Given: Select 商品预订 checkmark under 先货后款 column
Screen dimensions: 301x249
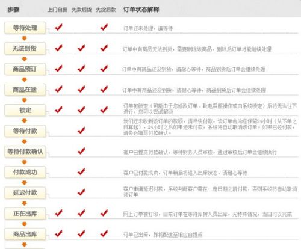Looking at the screenshot, I should (x=104, y=69).
